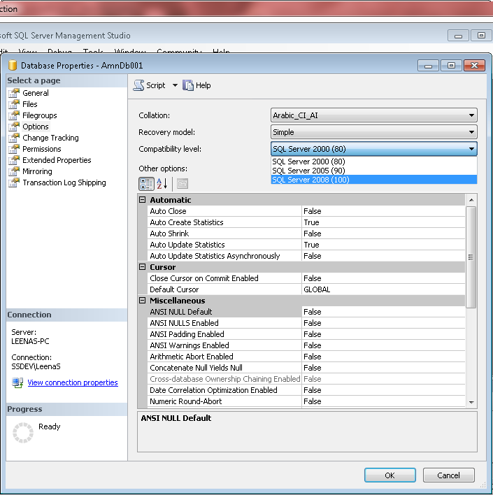This screenshot has width=493, height=495.
Task: Click the Change Tracking page icon
Action: coord(14,138)
